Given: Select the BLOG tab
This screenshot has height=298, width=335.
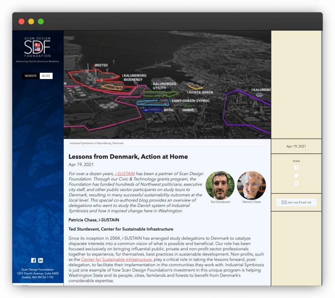Looking at the screenshot, I should [x=46, y=76].
